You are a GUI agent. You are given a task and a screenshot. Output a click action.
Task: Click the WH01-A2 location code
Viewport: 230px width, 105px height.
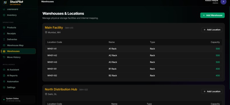(52, 55)
